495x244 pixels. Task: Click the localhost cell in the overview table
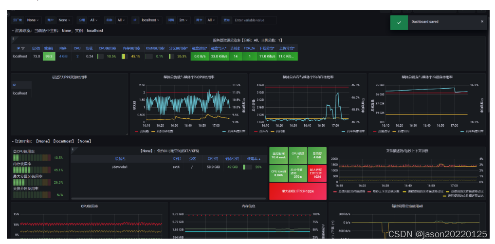[x=20, y=56]
